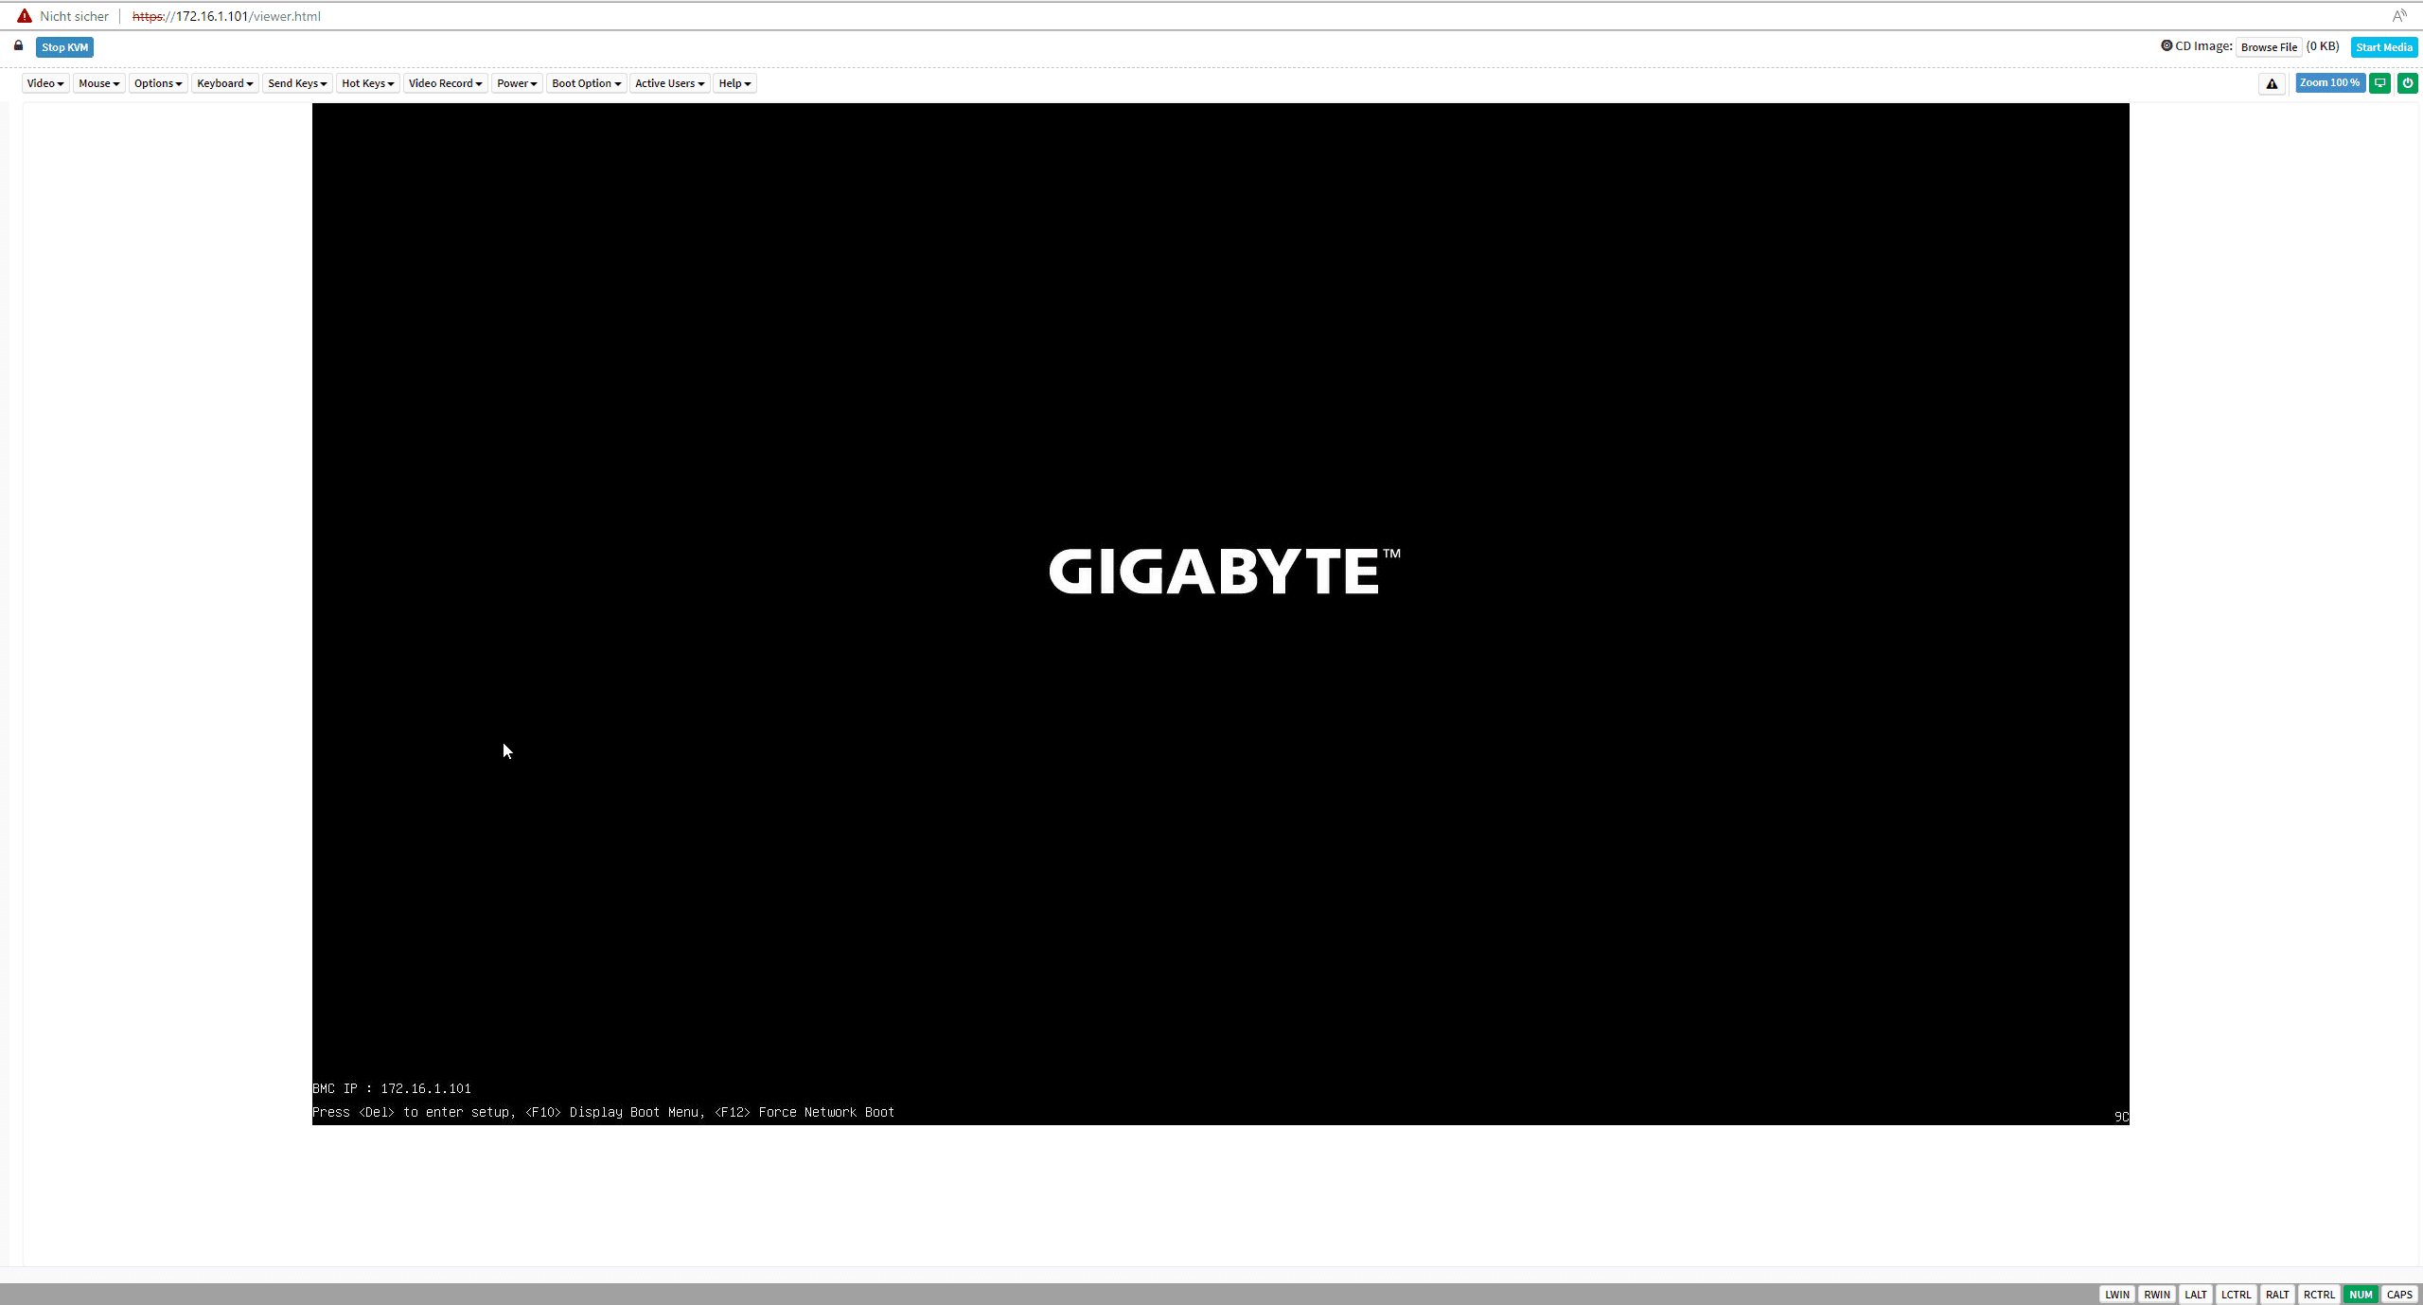Toggle the LCTRL key indicator
The height and width of the screenshot is (1305, 2423).
click(x=2236, y=1295)
